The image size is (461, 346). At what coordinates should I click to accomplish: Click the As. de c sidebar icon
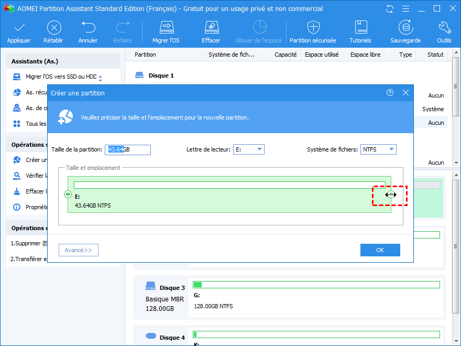pos(17,108)
